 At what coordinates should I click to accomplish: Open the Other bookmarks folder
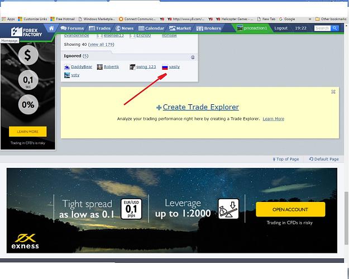pyautogui.click(x=331, y=19)
